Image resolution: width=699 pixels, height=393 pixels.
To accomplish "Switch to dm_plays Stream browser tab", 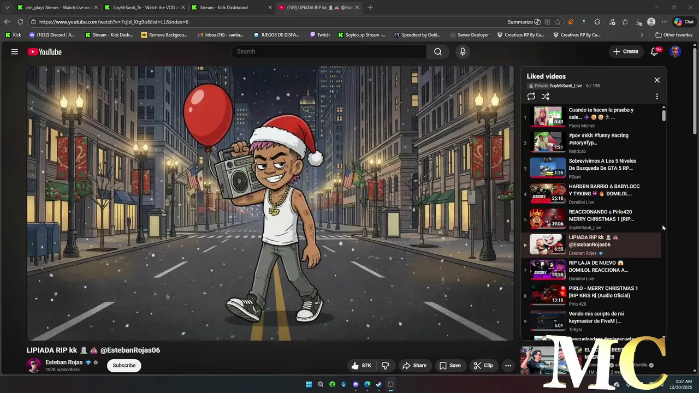I will [x=57, y=7].
